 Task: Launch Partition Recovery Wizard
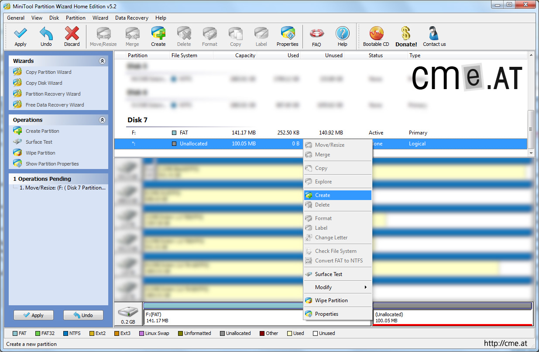[x=53, y=94]
